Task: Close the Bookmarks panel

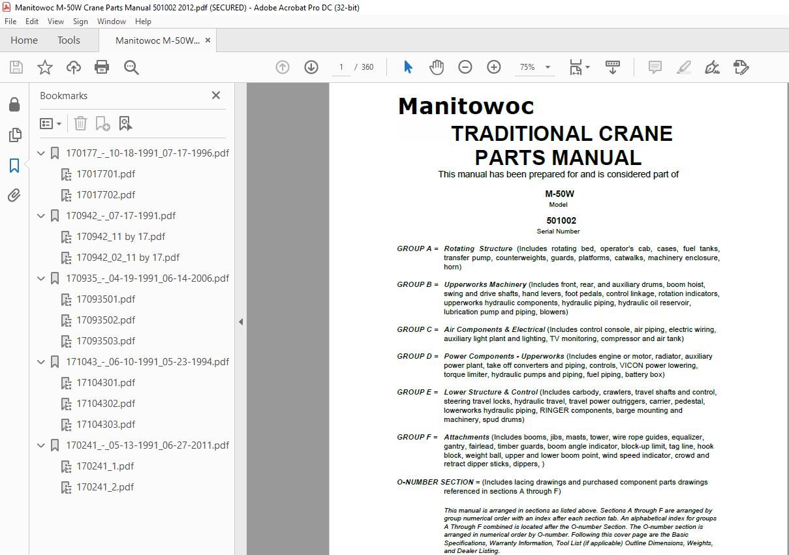Action: point(216,95)
